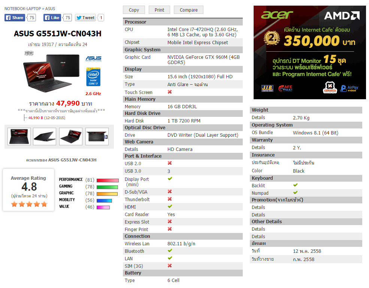This screenshot has height=288, width=369.
Task: Click the price 47,990
Action: (68, 103)
